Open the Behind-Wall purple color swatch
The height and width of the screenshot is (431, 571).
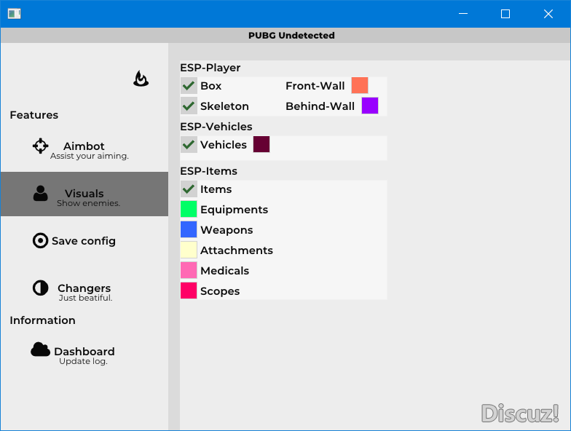coord(370,106)
